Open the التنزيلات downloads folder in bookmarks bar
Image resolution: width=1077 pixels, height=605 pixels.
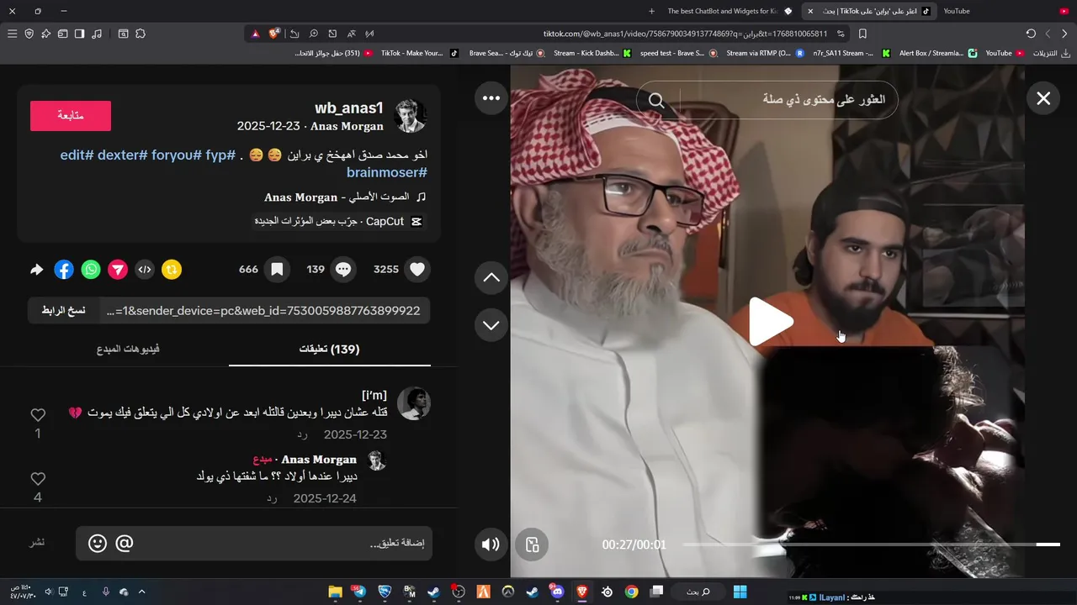click(1051, 53)
